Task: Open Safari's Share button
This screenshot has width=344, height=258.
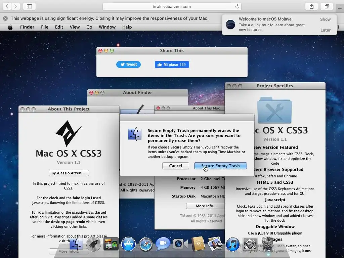Action: pyautogui.click(x=311, y=6)
